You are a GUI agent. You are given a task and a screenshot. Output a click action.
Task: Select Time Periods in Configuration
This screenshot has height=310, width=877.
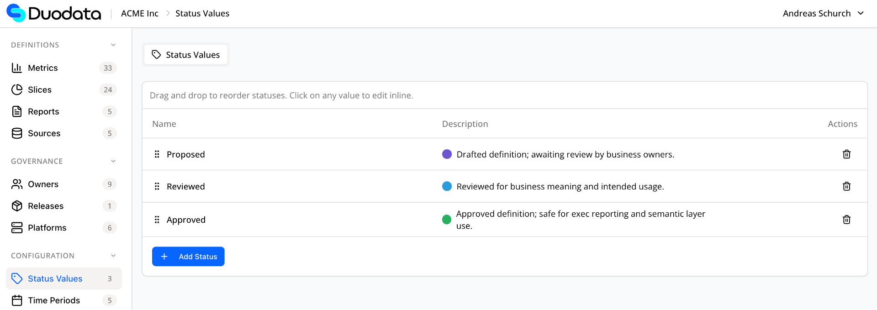(x=64, y=300)
